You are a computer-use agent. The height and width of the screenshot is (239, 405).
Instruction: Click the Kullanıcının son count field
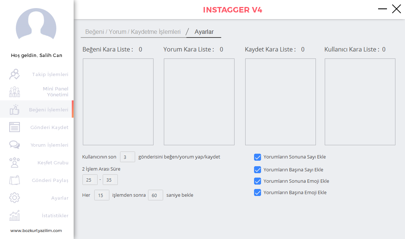128,157
